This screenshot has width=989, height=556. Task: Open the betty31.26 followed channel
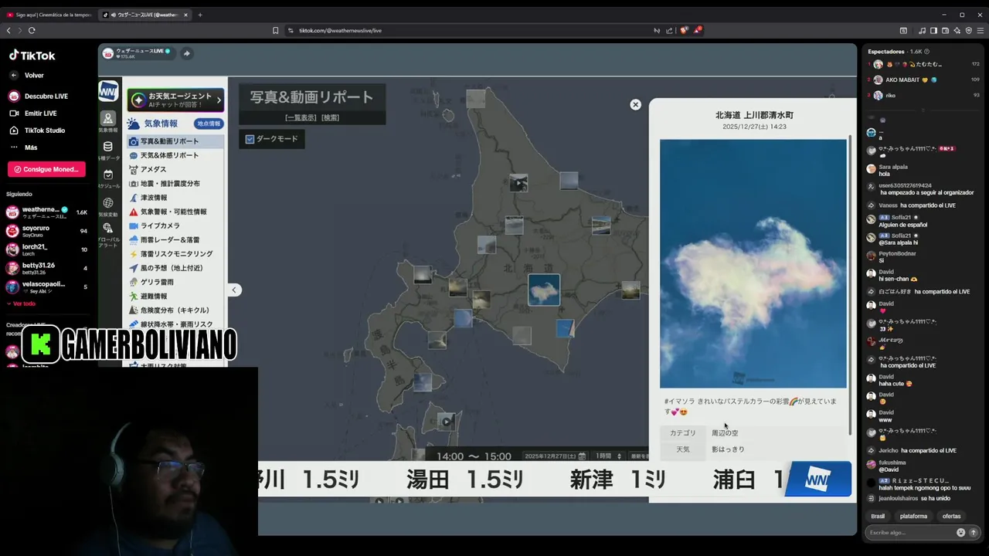(46, 268)
